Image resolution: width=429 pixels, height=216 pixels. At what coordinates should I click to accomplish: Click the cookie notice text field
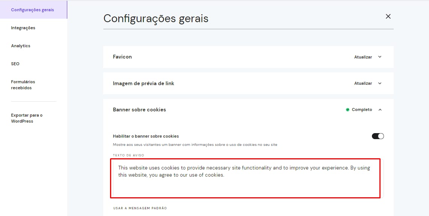pos(245,178)
